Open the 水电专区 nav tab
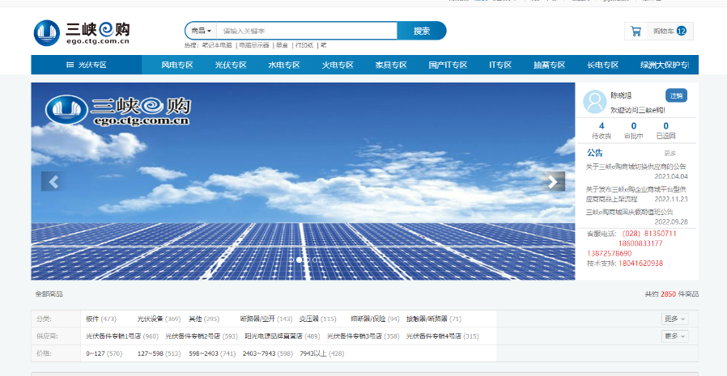The width and height of the screenshot is (727, 376). pyautogui.click(x=284, y=65)
